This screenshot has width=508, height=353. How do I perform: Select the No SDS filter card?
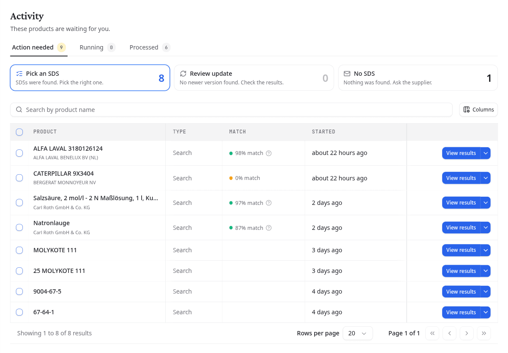pos(418,78)
